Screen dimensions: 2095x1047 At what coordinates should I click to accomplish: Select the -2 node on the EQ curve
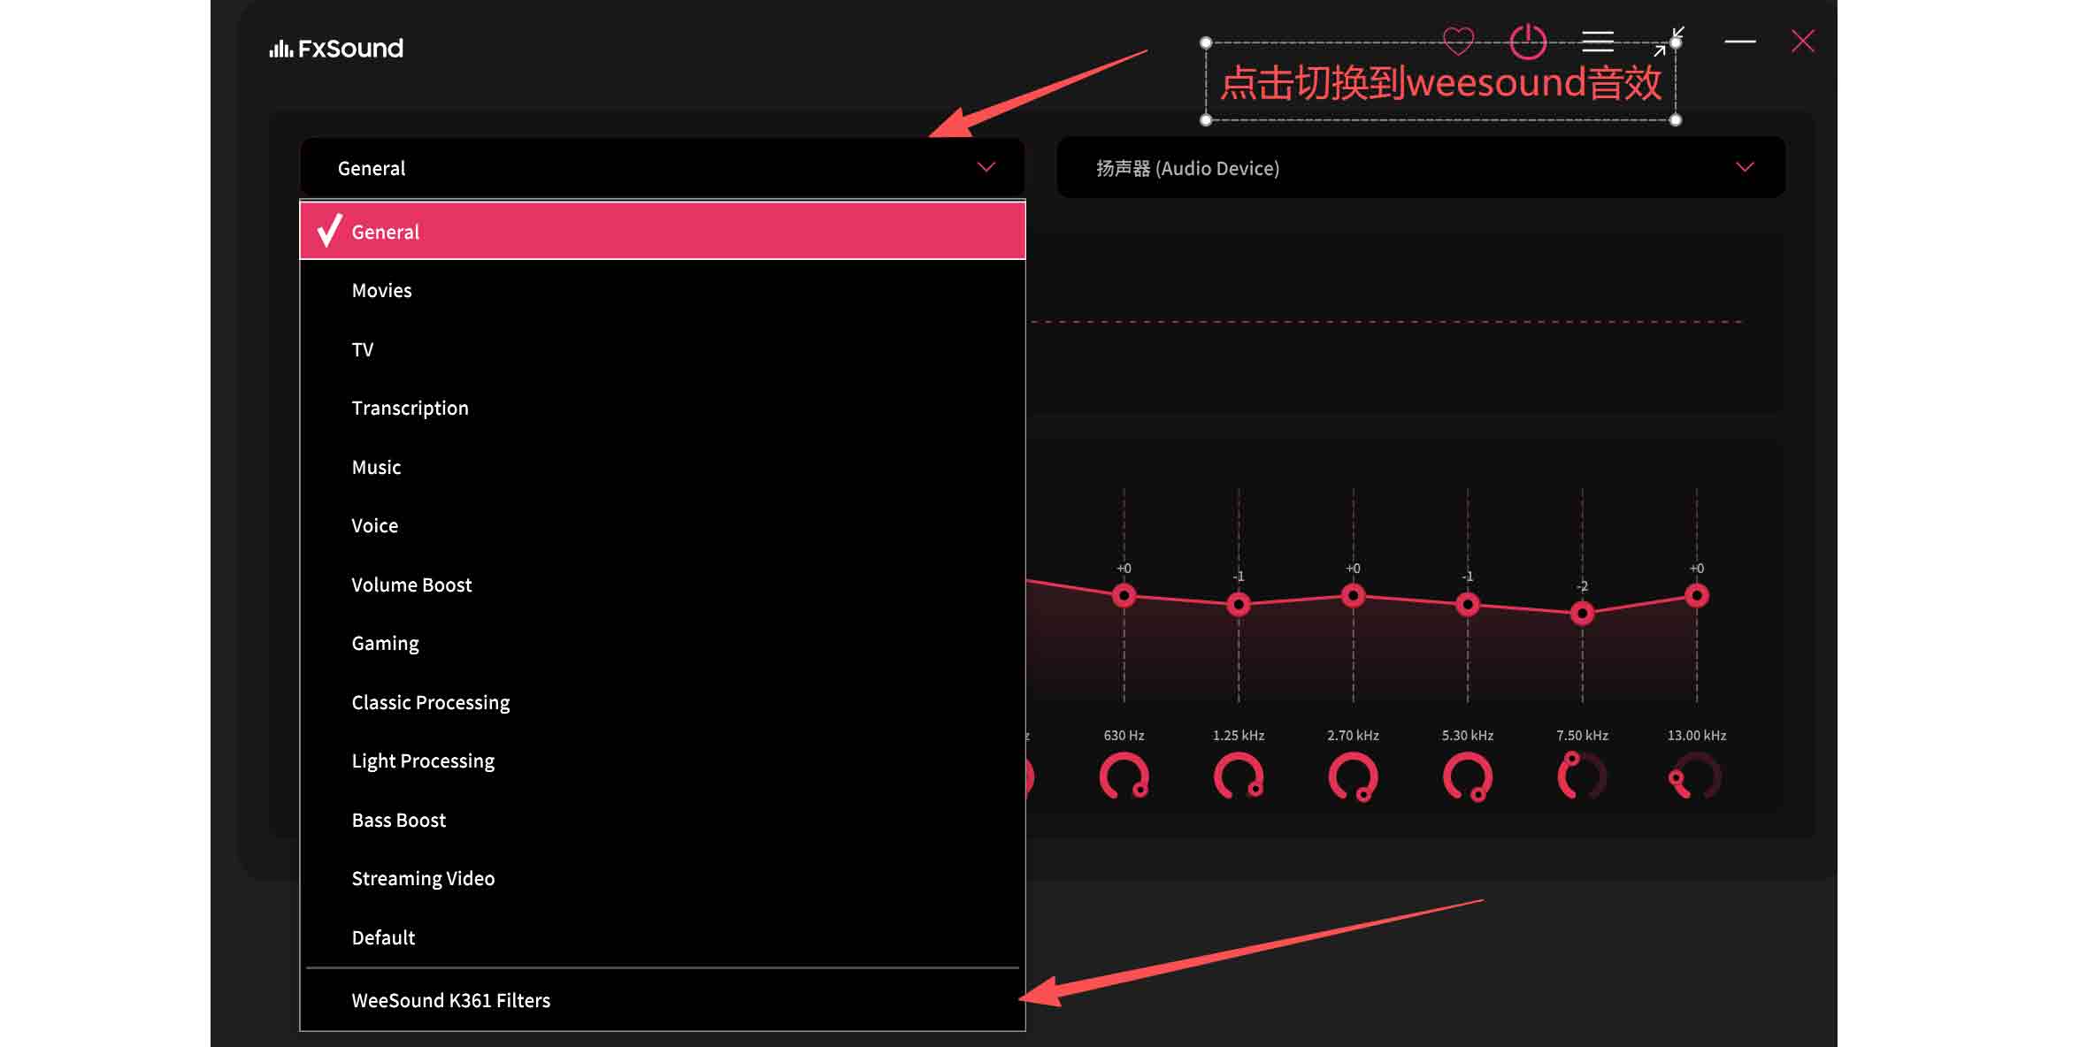point(1582,611)
